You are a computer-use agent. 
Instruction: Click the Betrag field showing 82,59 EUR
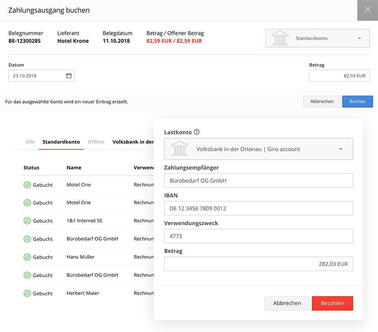click(x=339, y=76)
